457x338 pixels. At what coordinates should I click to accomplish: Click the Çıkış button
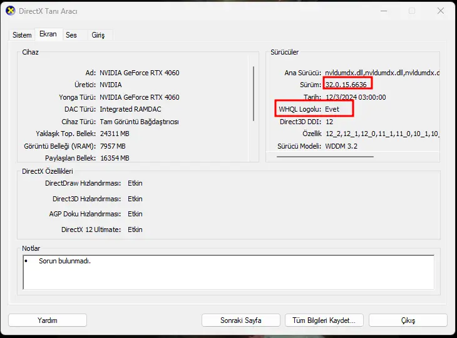pyautogui.click(x=408, y=320)
